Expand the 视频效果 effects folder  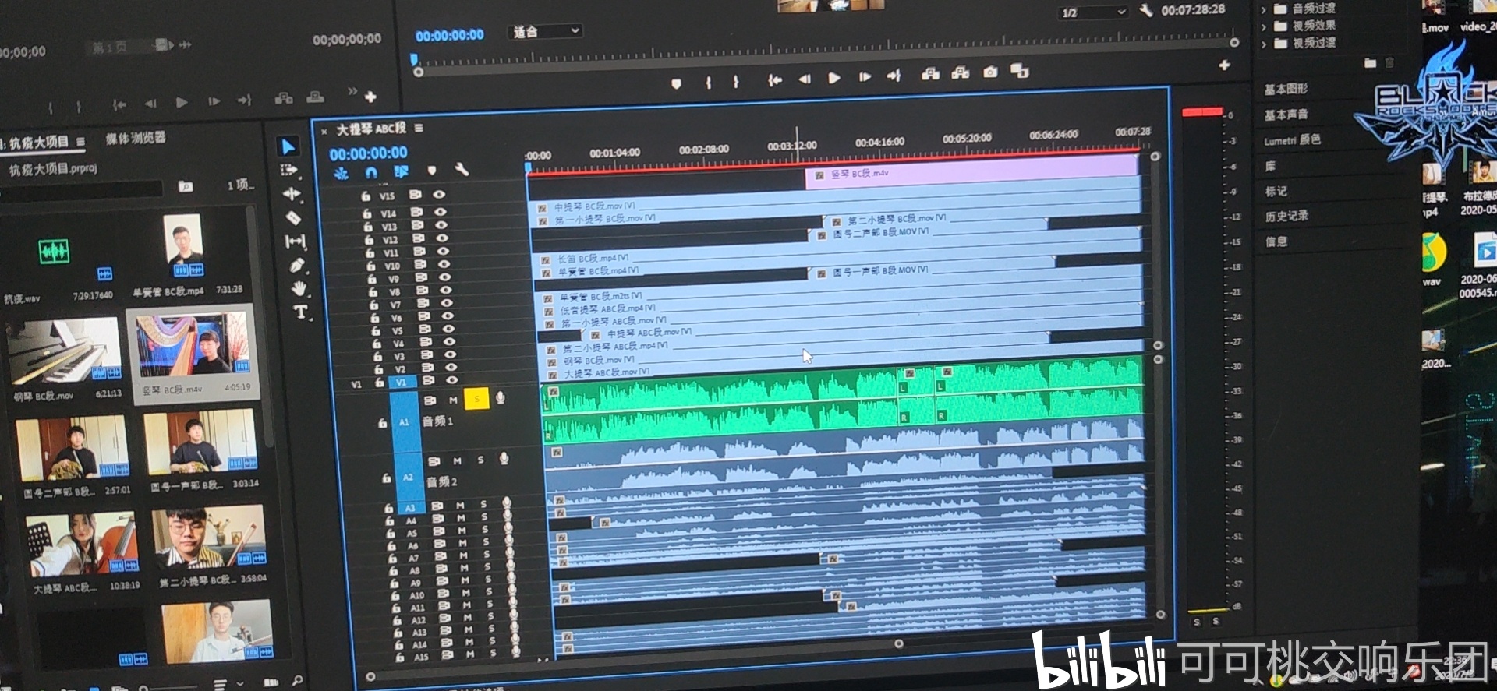(1263, 26)
